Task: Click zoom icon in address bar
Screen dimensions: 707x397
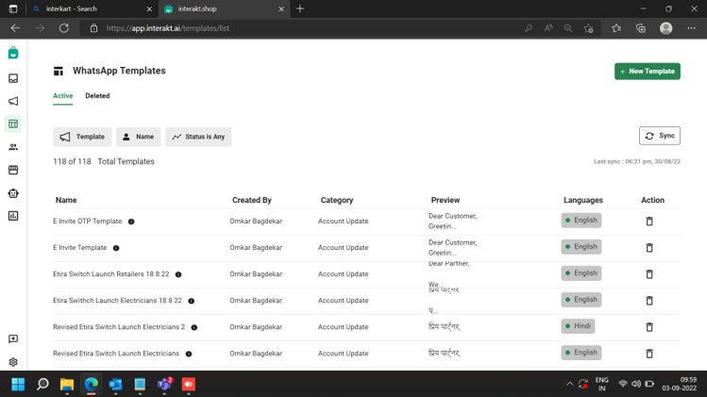Action: [568, 28]
